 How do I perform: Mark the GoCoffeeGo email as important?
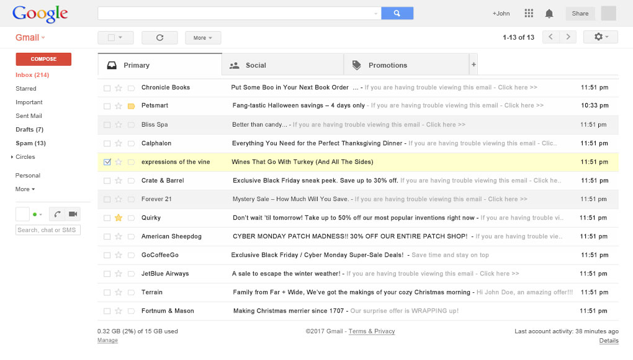tap(131, 255)
